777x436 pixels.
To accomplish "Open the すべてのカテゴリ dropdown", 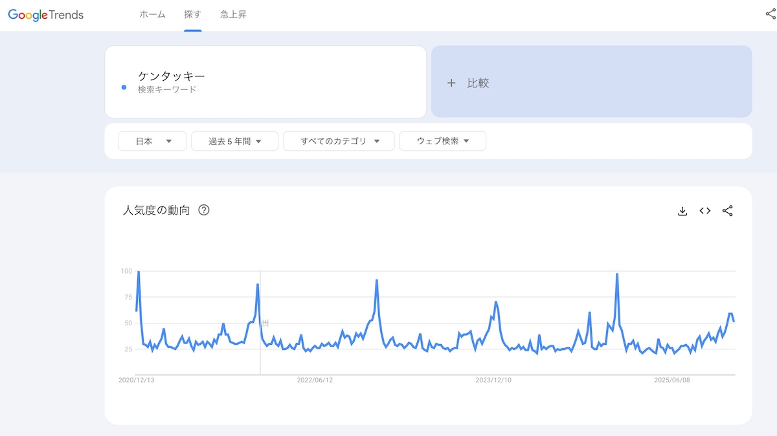I will (x=339, y=141).
